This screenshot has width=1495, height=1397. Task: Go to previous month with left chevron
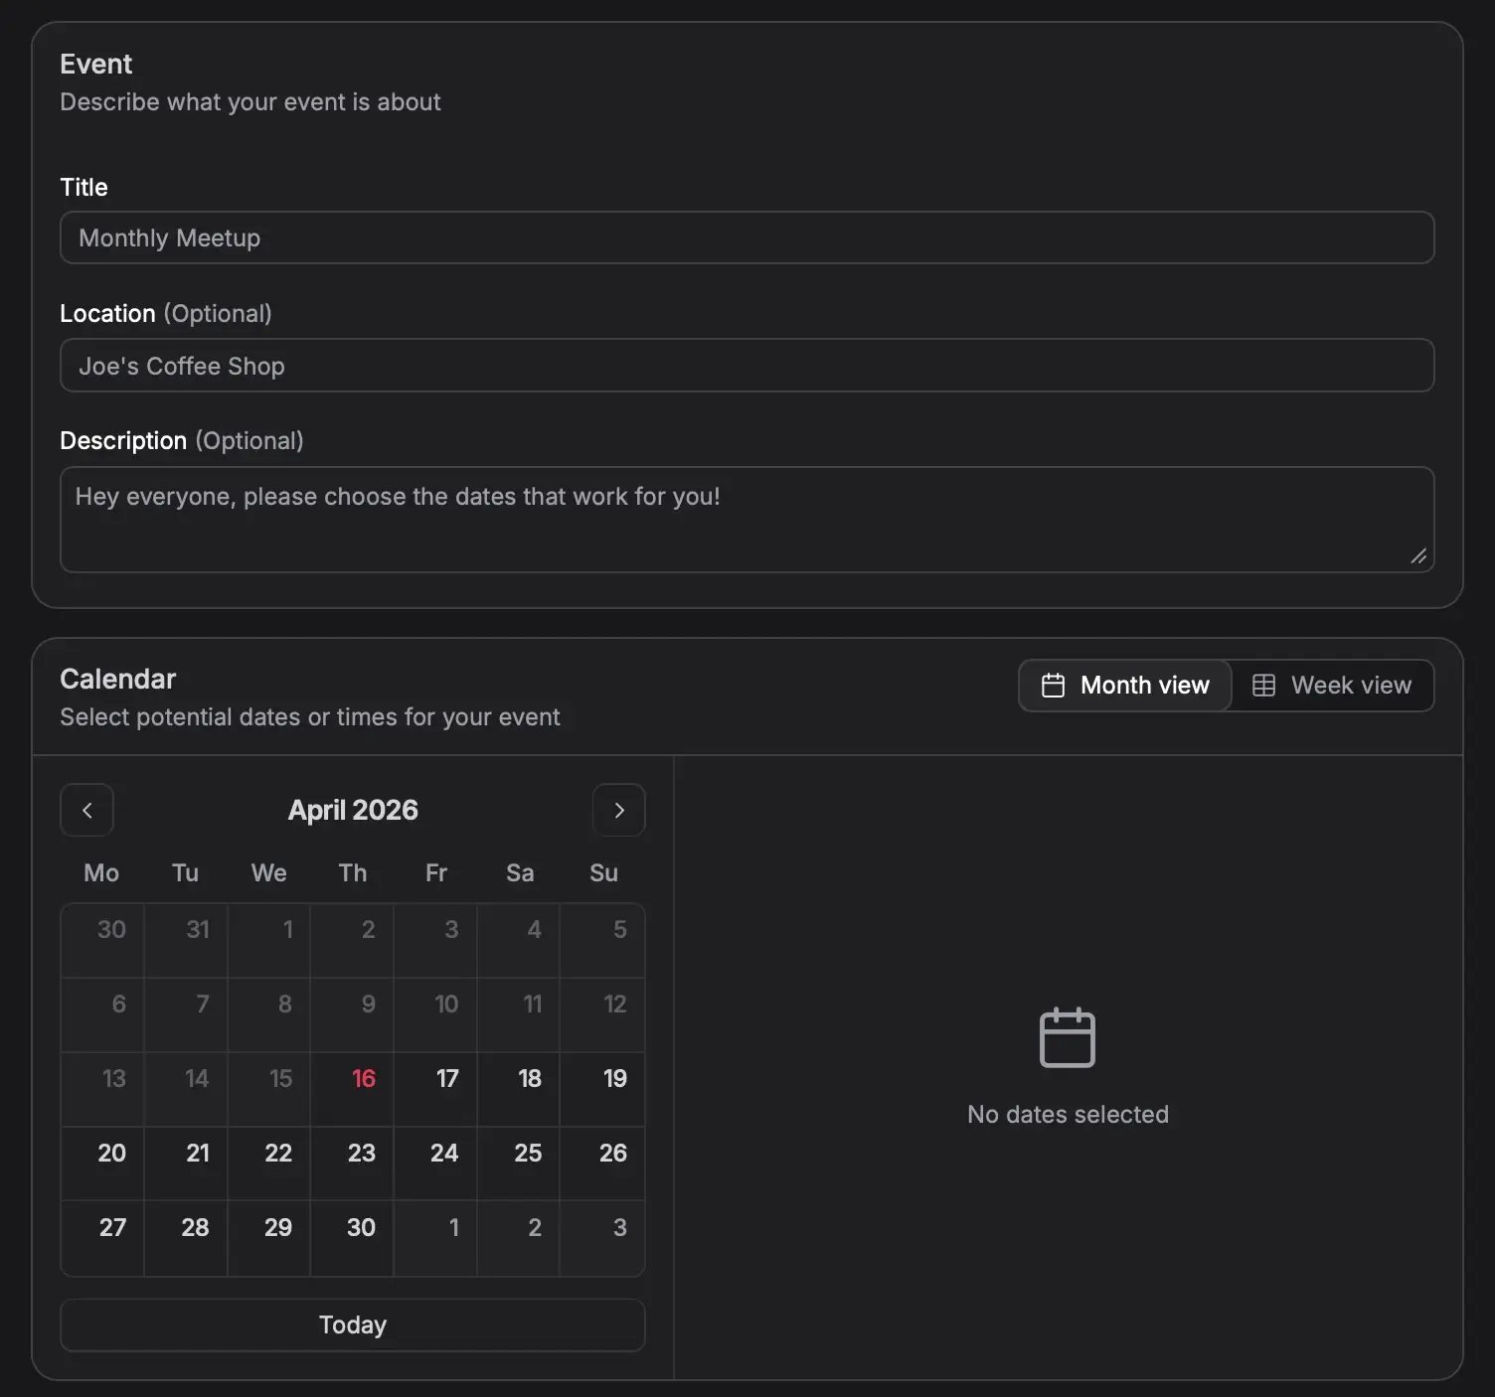point(86,811)
